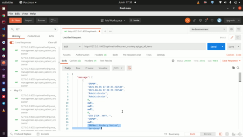Click the Import button
Viewport: 243px width, 137px height.
pos(29,20)
